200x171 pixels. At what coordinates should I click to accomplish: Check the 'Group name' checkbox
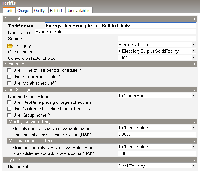click(9, 115)
